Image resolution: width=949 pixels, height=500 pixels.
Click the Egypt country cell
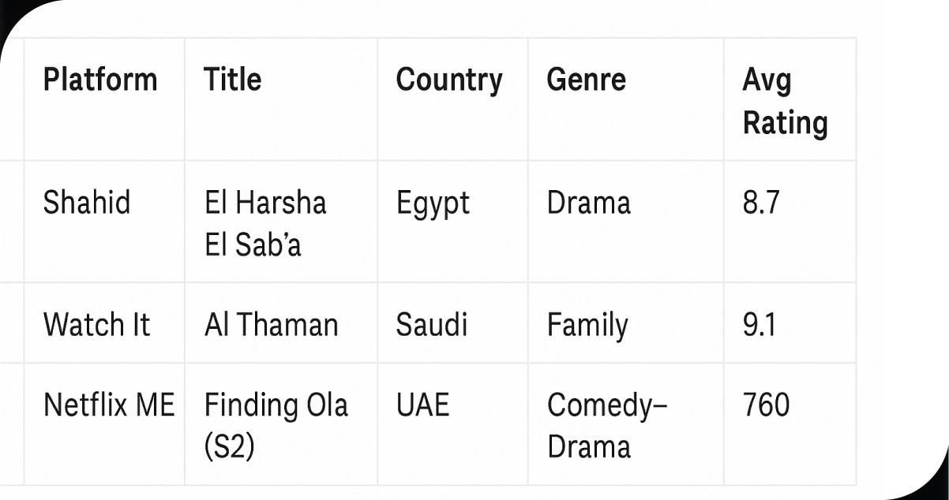[433, 203]
